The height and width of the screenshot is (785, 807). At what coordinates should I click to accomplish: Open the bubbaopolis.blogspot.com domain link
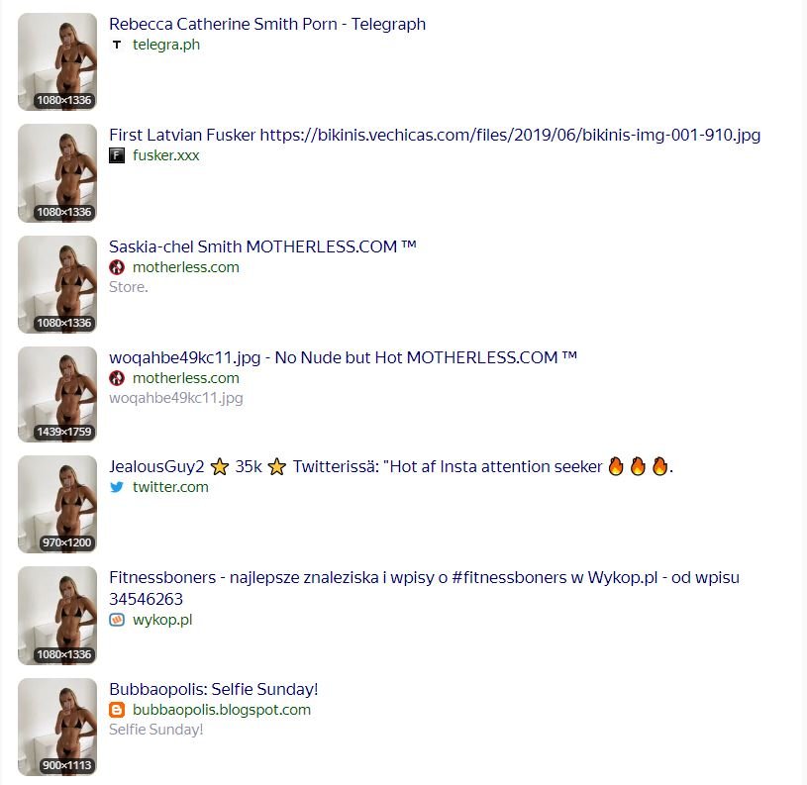coord(222,710)
